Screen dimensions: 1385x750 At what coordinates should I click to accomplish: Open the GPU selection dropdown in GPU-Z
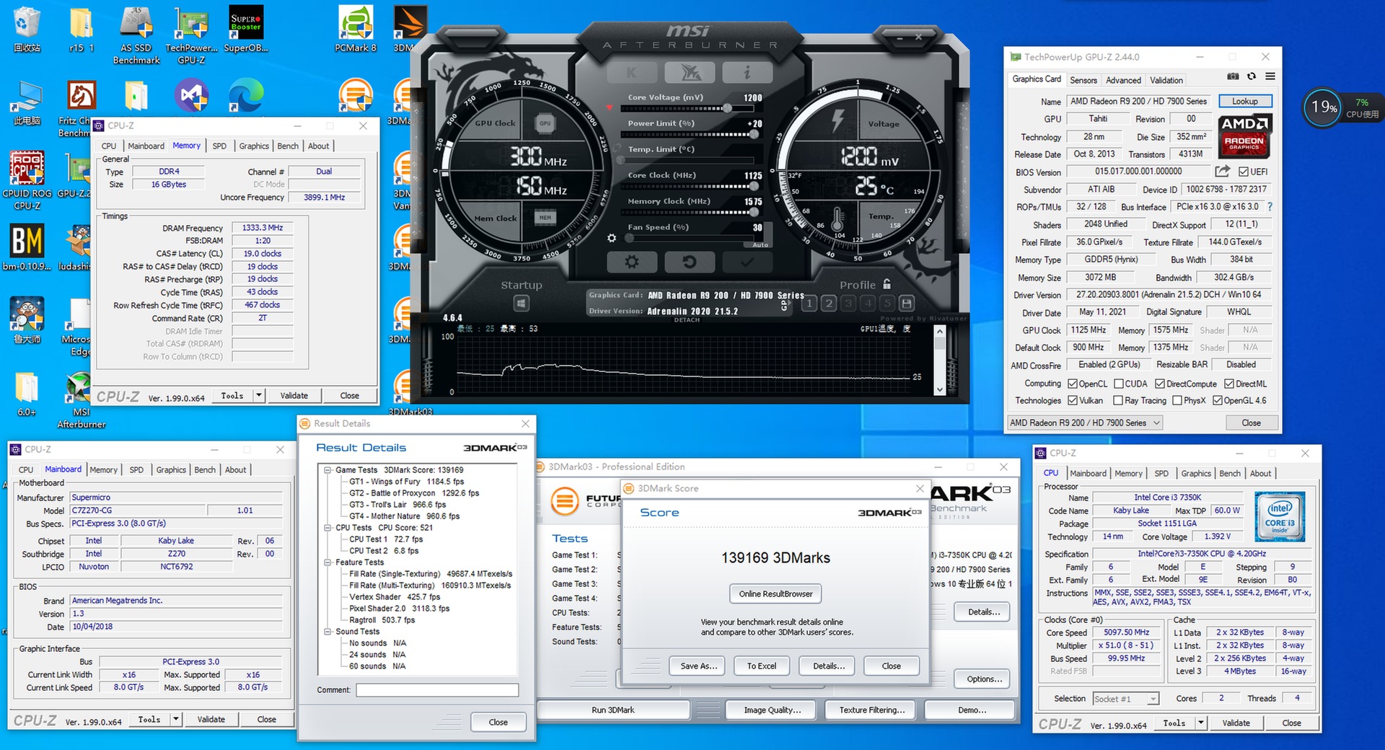coord(1086,423)
